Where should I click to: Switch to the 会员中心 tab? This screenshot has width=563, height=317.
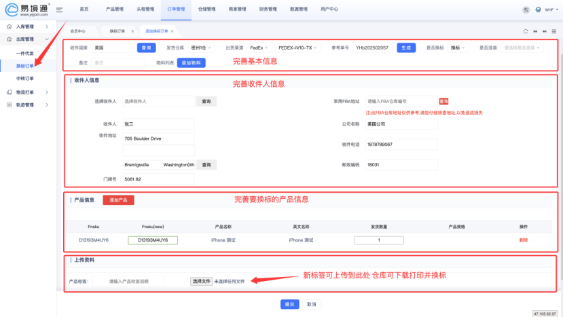click(78, 31)
